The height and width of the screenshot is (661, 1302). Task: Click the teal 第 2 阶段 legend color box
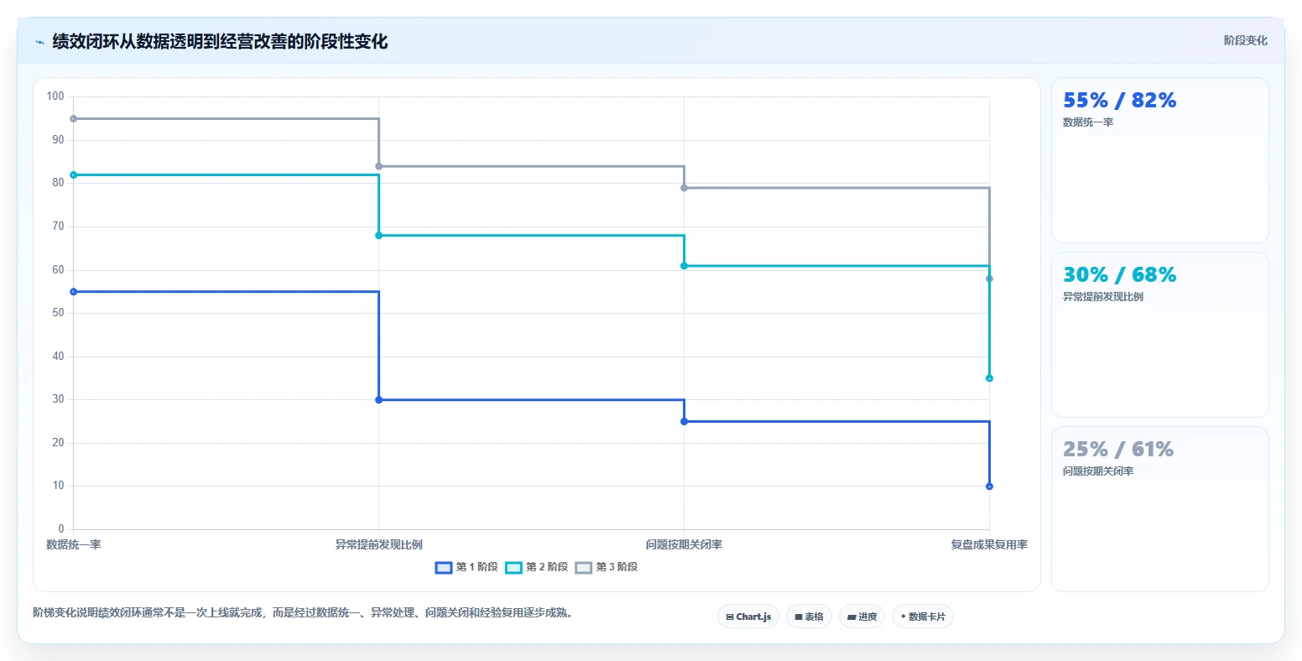click(513, 568)
